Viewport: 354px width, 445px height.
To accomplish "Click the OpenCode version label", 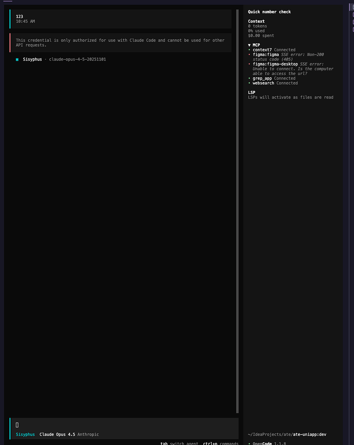I will point(269,443).
